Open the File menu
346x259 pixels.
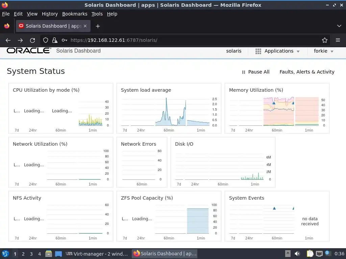[x=6, y=14]
